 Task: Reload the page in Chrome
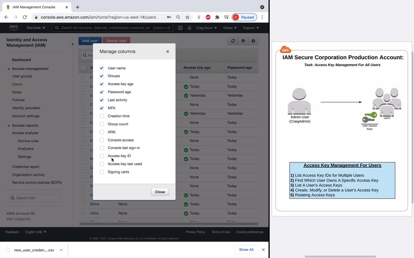point(25,17)
